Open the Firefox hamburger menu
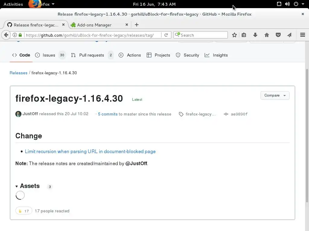 click(303, 35)
